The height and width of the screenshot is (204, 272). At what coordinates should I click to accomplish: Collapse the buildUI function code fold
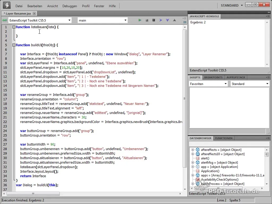(x=14, y=45)
